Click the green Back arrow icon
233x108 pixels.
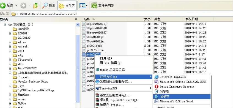[x=3, y=6]
